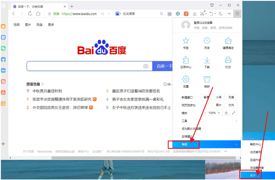
Task: Expand the address bar history dropdown
Action: point(109,14)
